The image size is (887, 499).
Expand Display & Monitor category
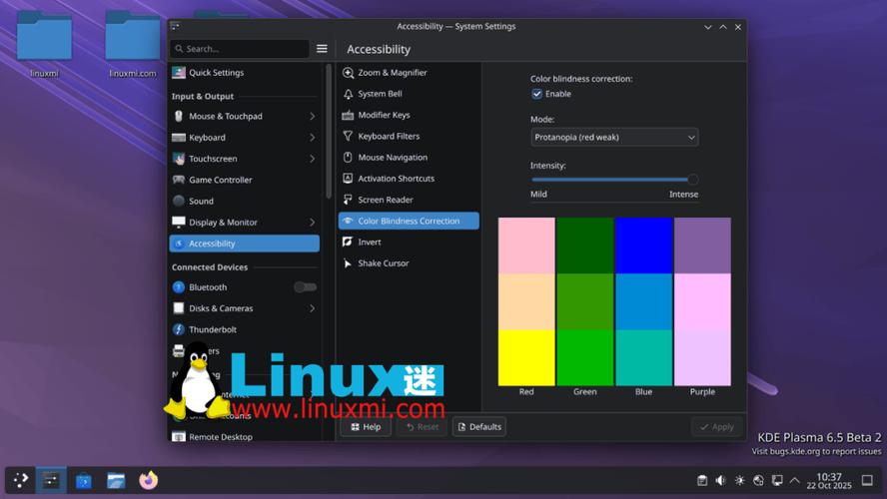pos(312,223)
